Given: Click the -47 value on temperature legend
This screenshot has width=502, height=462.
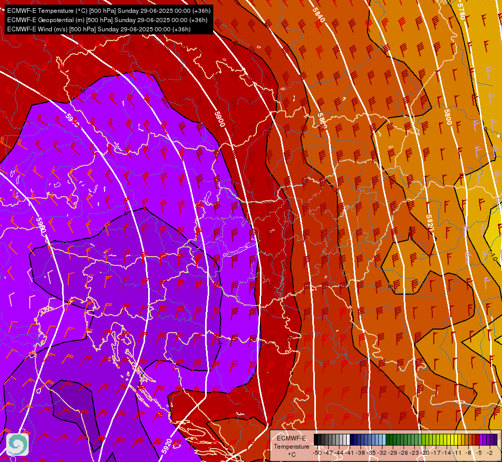Looking at the screenshot, I should 328,453.
